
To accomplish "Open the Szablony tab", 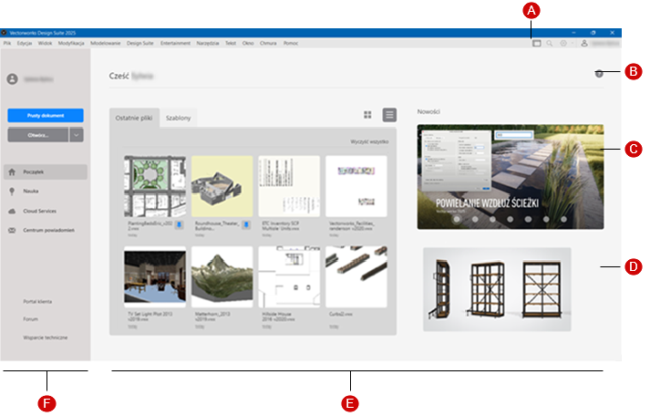I will tap(179, 119).
